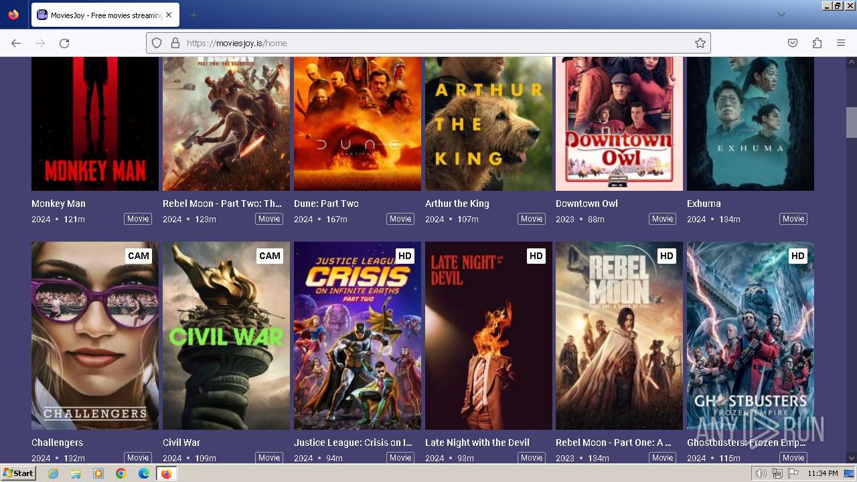Click the Civil War title link
This screenshot has height=482, width=857.
click(181, 443)
